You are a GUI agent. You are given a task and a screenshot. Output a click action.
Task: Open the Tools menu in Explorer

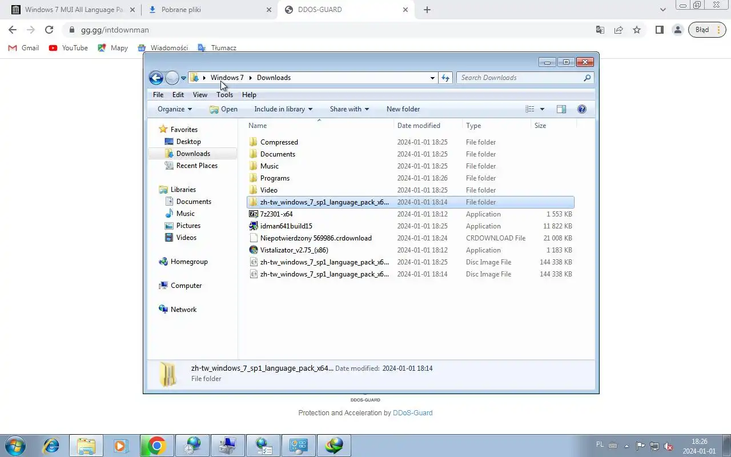point(224,95)
